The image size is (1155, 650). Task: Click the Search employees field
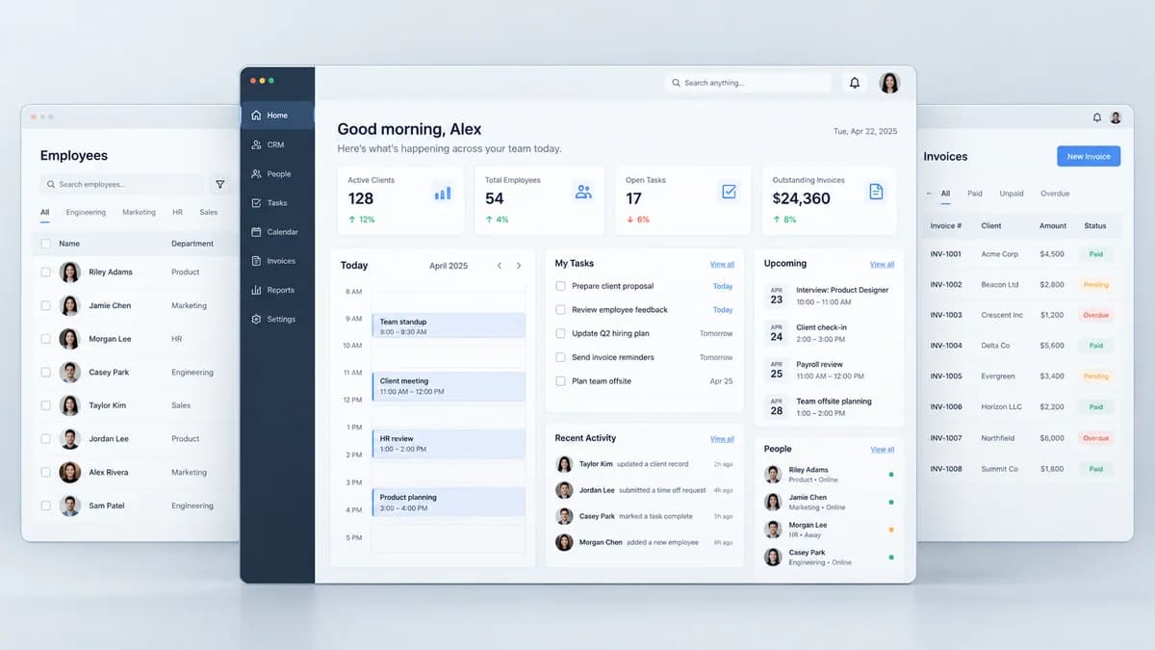click(x=121, y=184)
